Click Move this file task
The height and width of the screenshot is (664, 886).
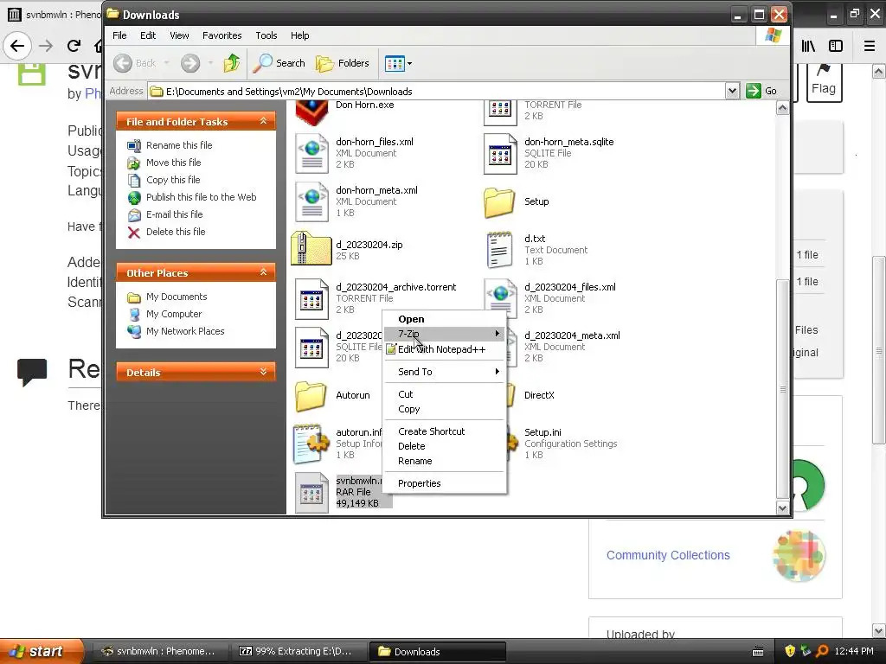click(173, 163)
